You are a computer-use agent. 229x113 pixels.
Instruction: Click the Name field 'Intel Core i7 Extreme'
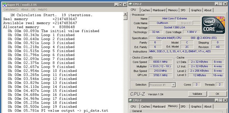click(175, 19)
